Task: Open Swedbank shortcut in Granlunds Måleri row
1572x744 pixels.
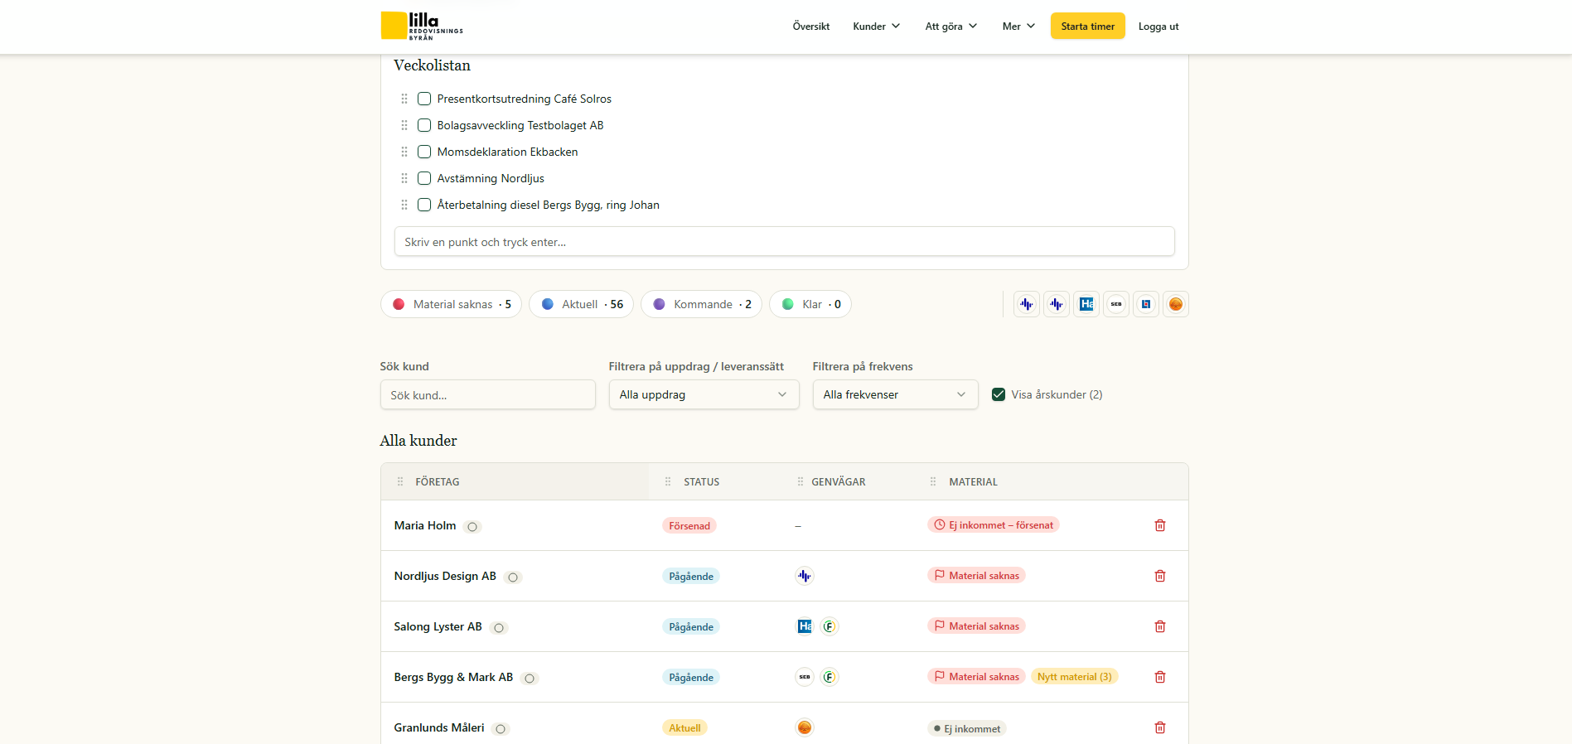Action: 805,727
